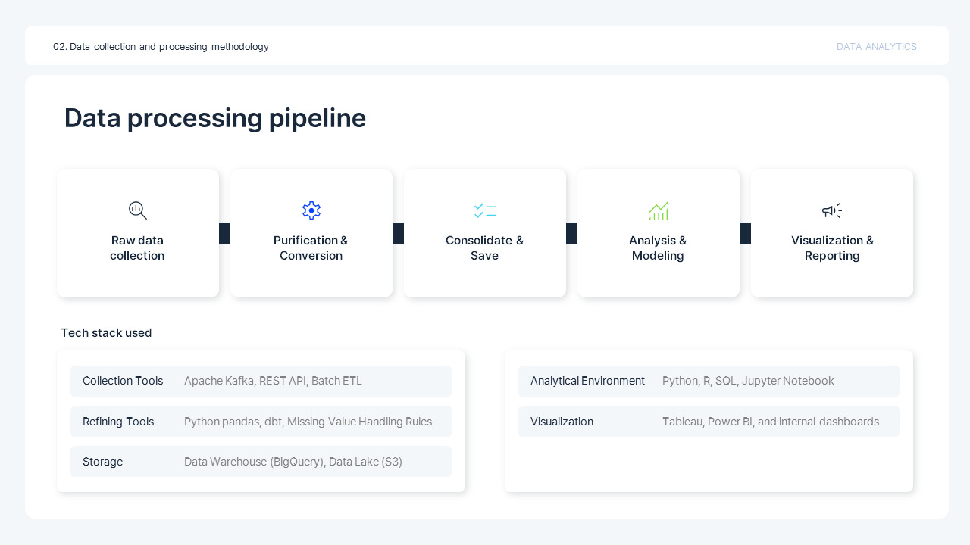Click 'Python pandas, dbt, Missing Value Handling Rules'
Screen dimensions: 970x545
(x=308, y=422)
